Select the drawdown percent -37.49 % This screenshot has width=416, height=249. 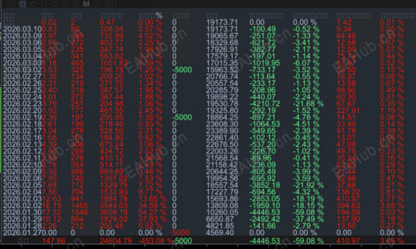[x=308, y=219]
